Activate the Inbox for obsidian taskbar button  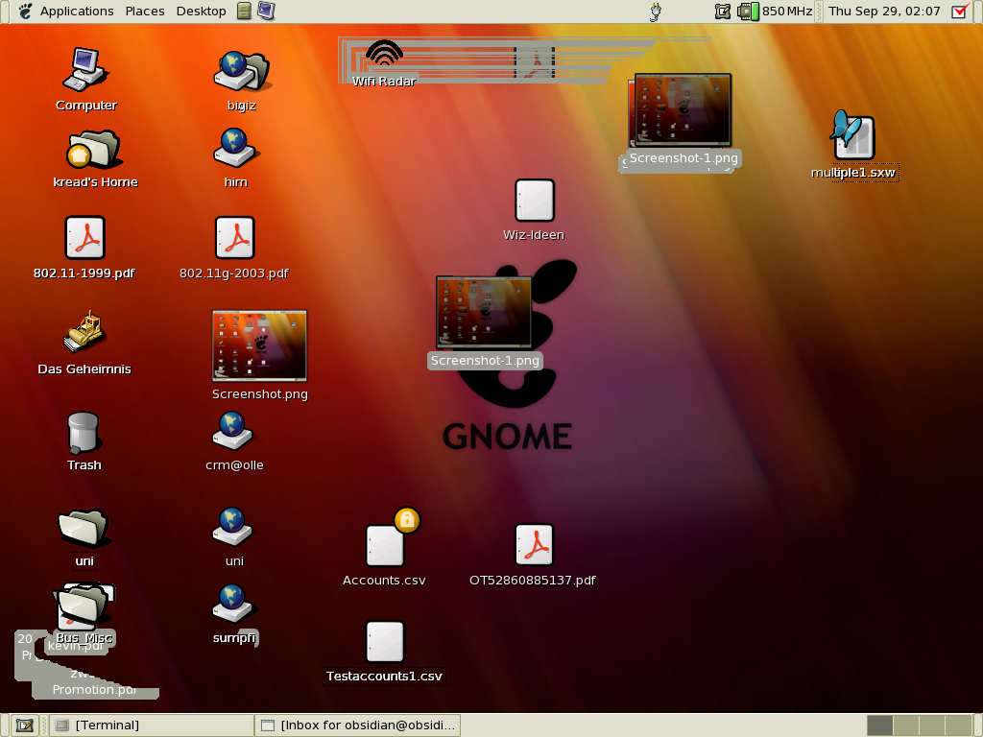click(358, 725)
